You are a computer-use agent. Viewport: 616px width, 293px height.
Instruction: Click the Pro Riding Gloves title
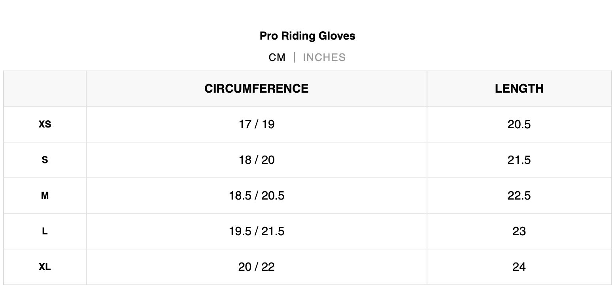pos(307,36)
